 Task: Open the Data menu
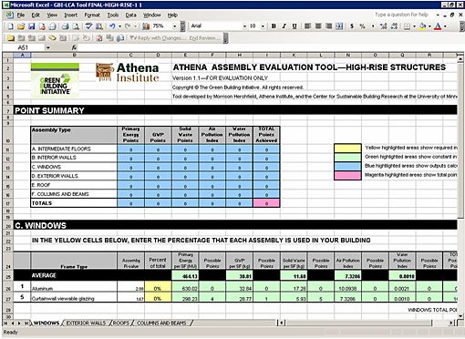pos(130,15)
